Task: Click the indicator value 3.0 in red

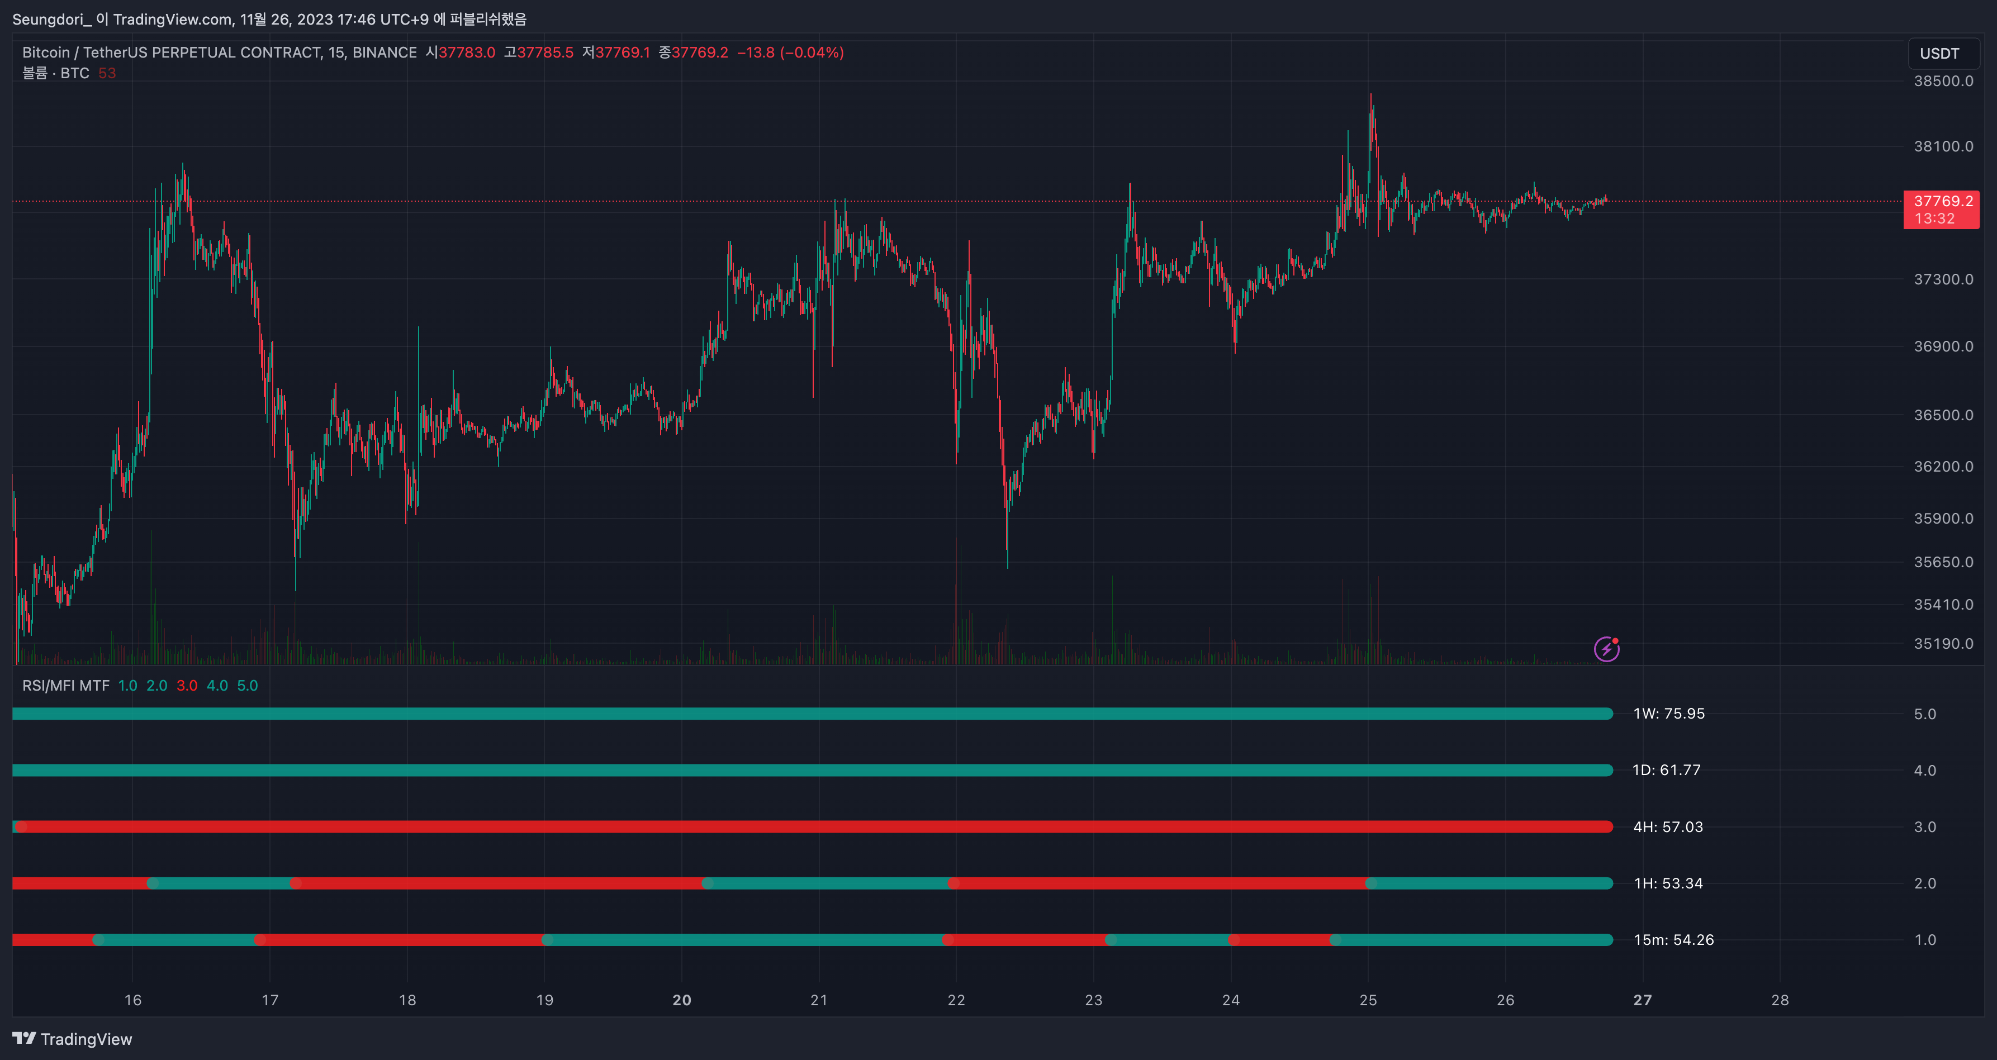Action: [187, 685]
